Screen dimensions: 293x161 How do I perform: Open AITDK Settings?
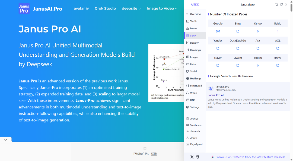[x=195, y=107]
